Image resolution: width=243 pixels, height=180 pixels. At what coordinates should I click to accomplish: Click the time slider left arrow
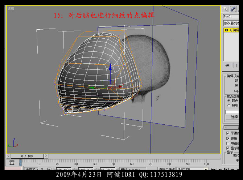[x=8, y=156]
